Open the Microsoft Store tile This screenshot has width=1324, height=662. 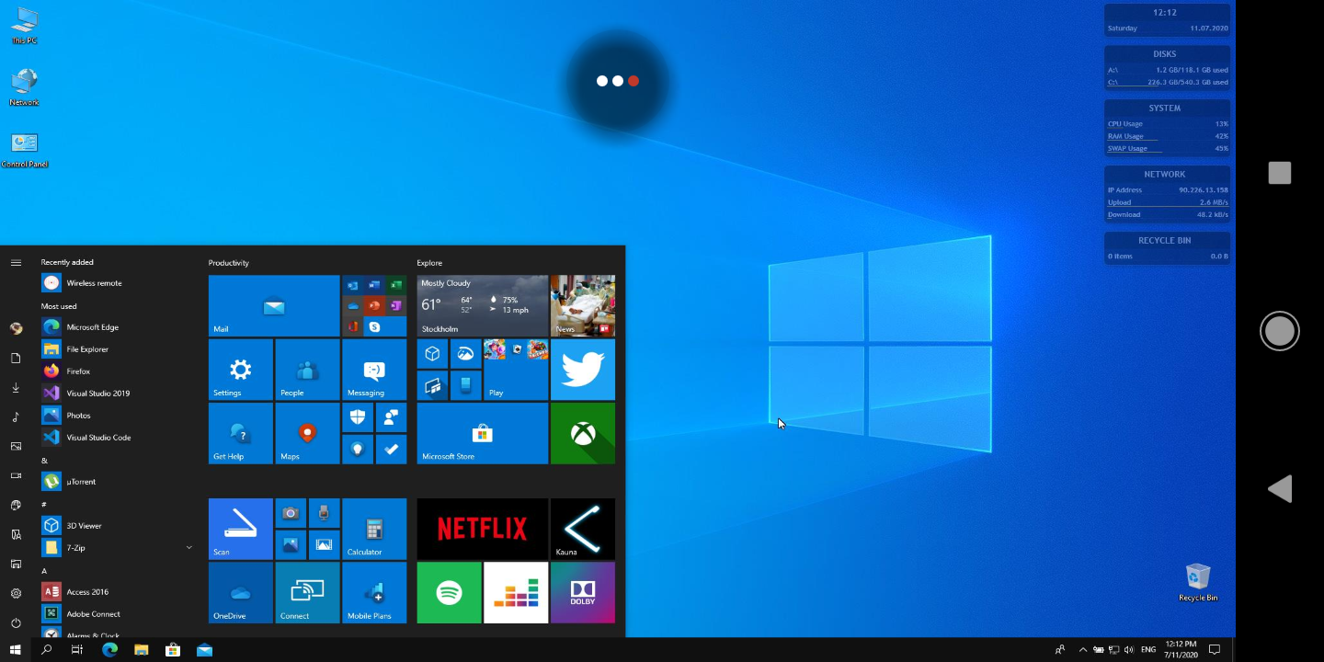tap(483, 433)
